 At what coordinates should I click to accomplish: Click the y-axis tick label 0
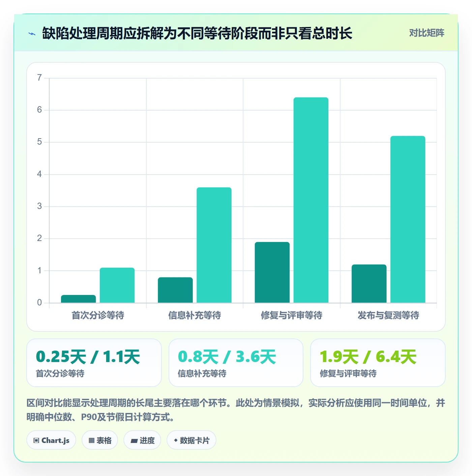pyautogui.click(x=39, y=303)
